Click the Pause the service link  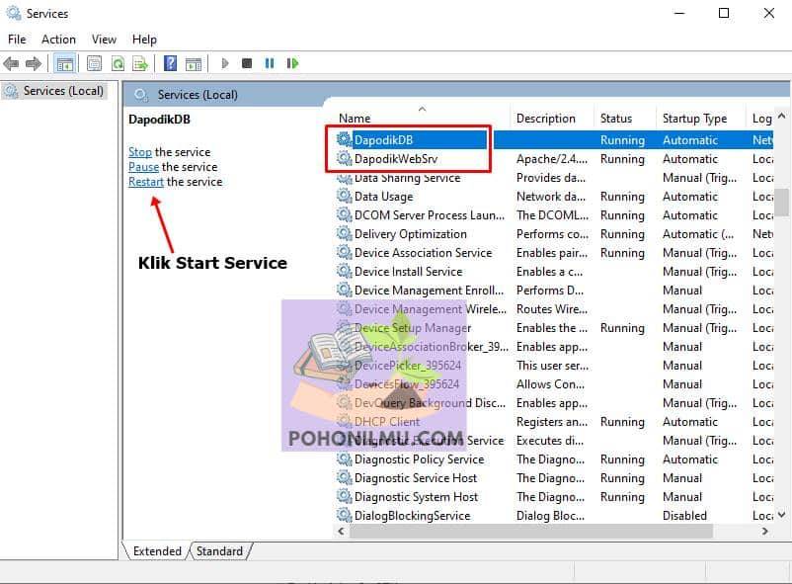[143, 167]
